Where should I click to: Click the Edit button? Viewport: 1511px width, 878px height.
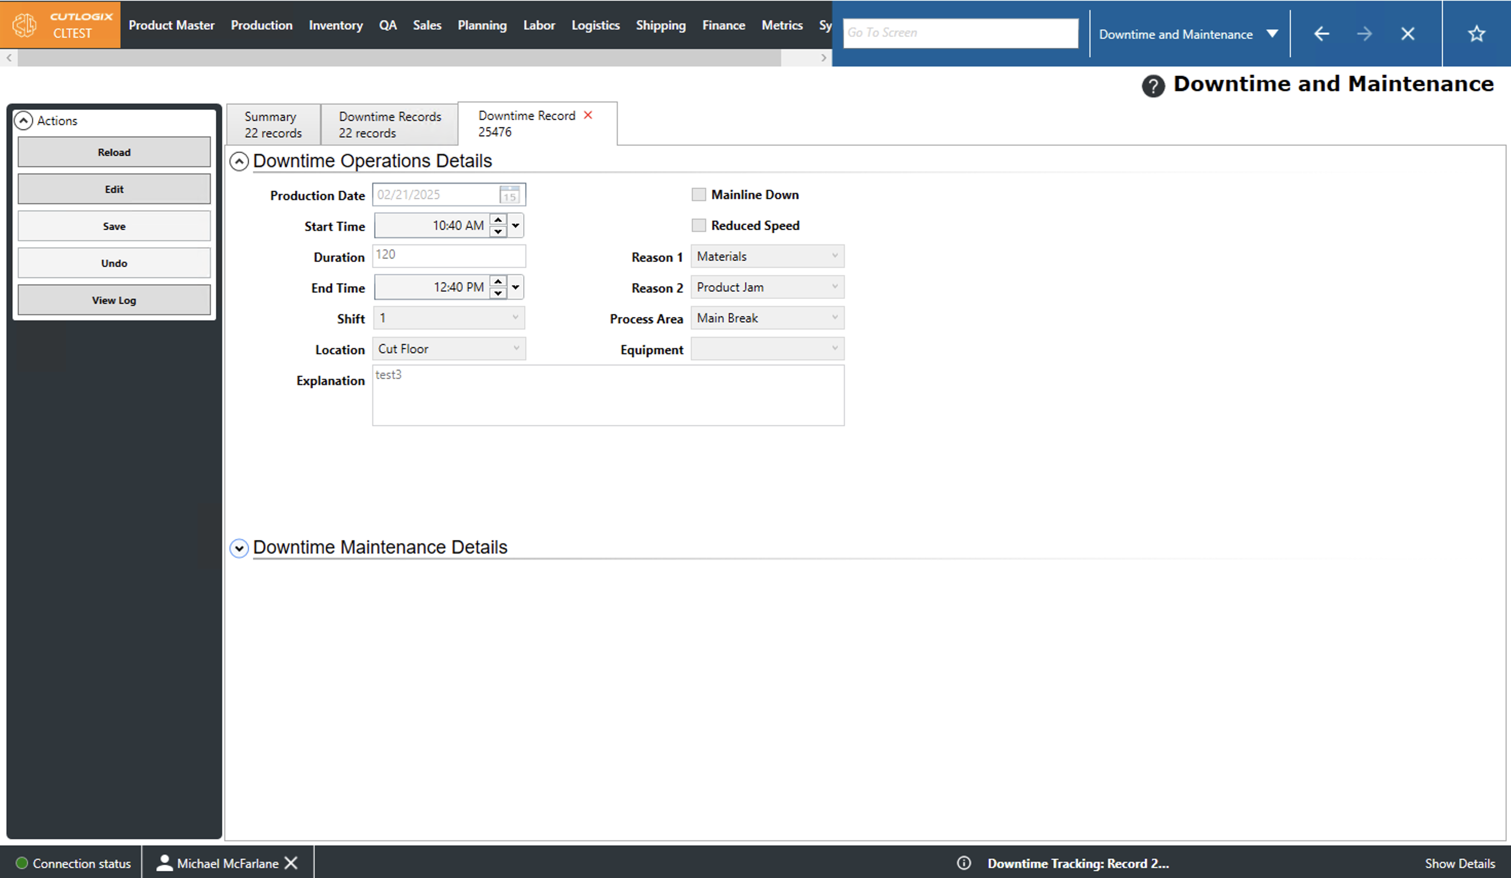114,190
